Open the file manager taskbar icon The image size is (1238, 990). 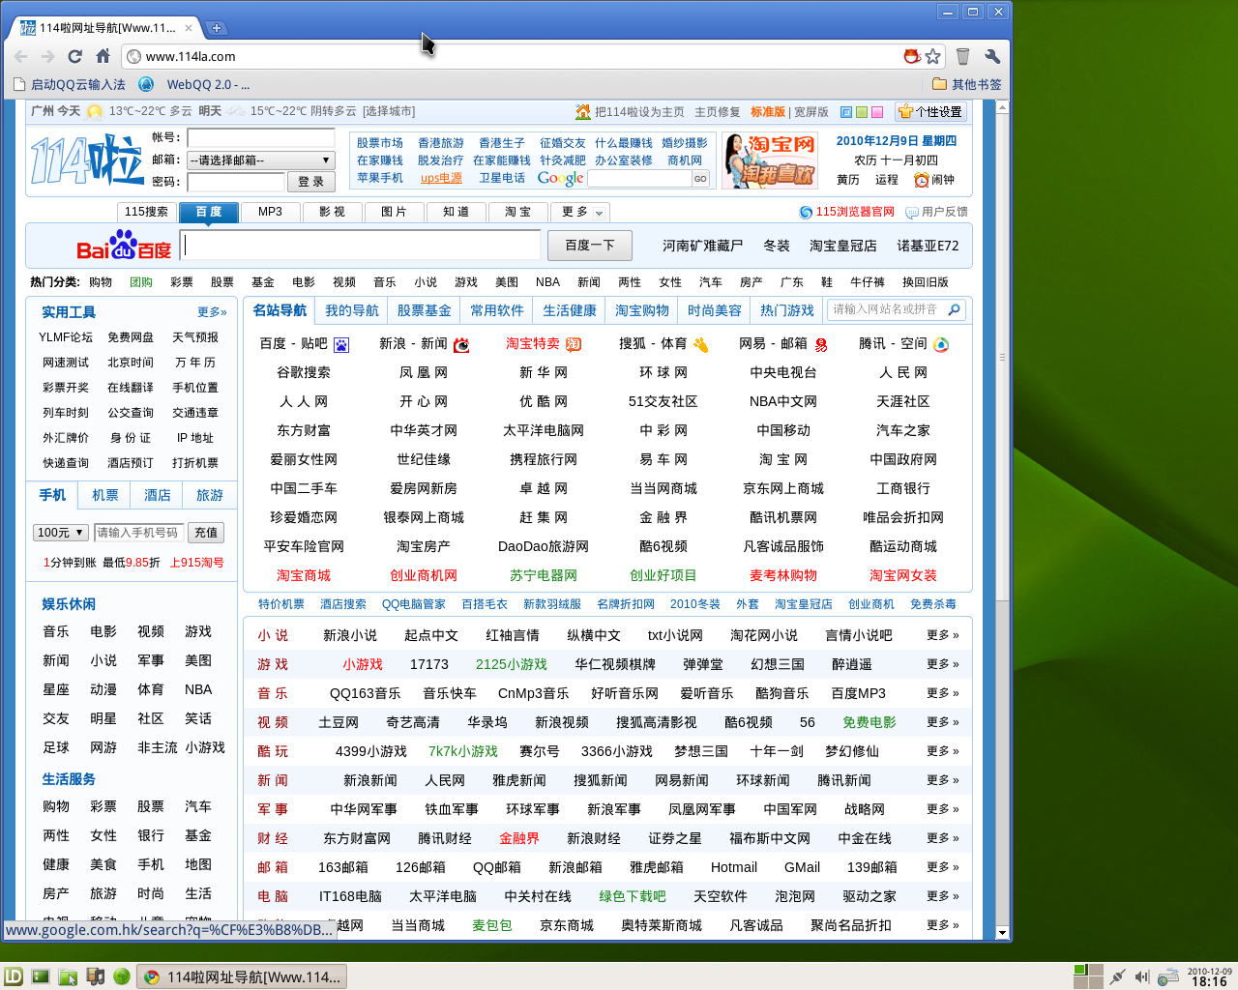(68, 976)
